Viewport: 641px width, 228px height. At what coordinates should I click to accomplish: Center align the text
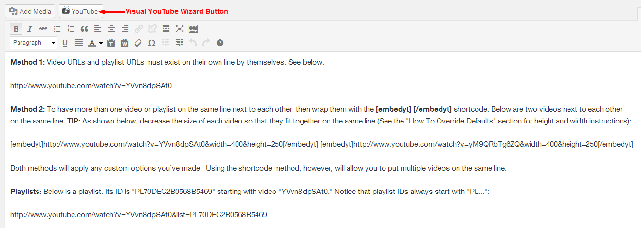(x=111, y=29)
